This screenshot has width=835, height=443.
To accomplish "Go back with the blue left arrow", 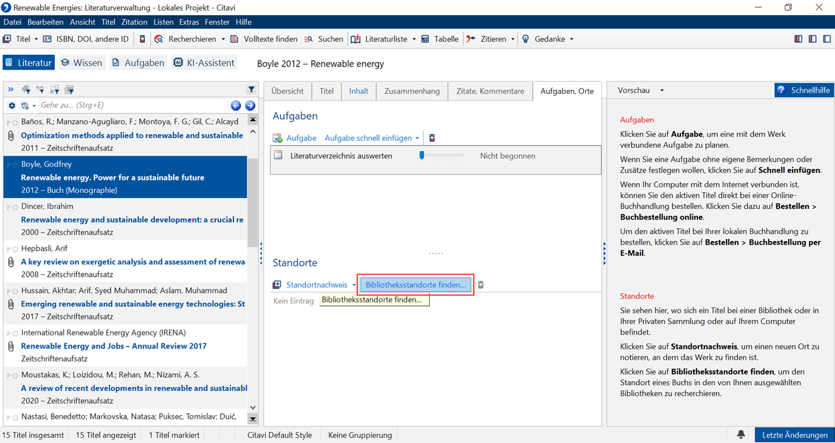I will pyautogui.click(x=235, y=106).
